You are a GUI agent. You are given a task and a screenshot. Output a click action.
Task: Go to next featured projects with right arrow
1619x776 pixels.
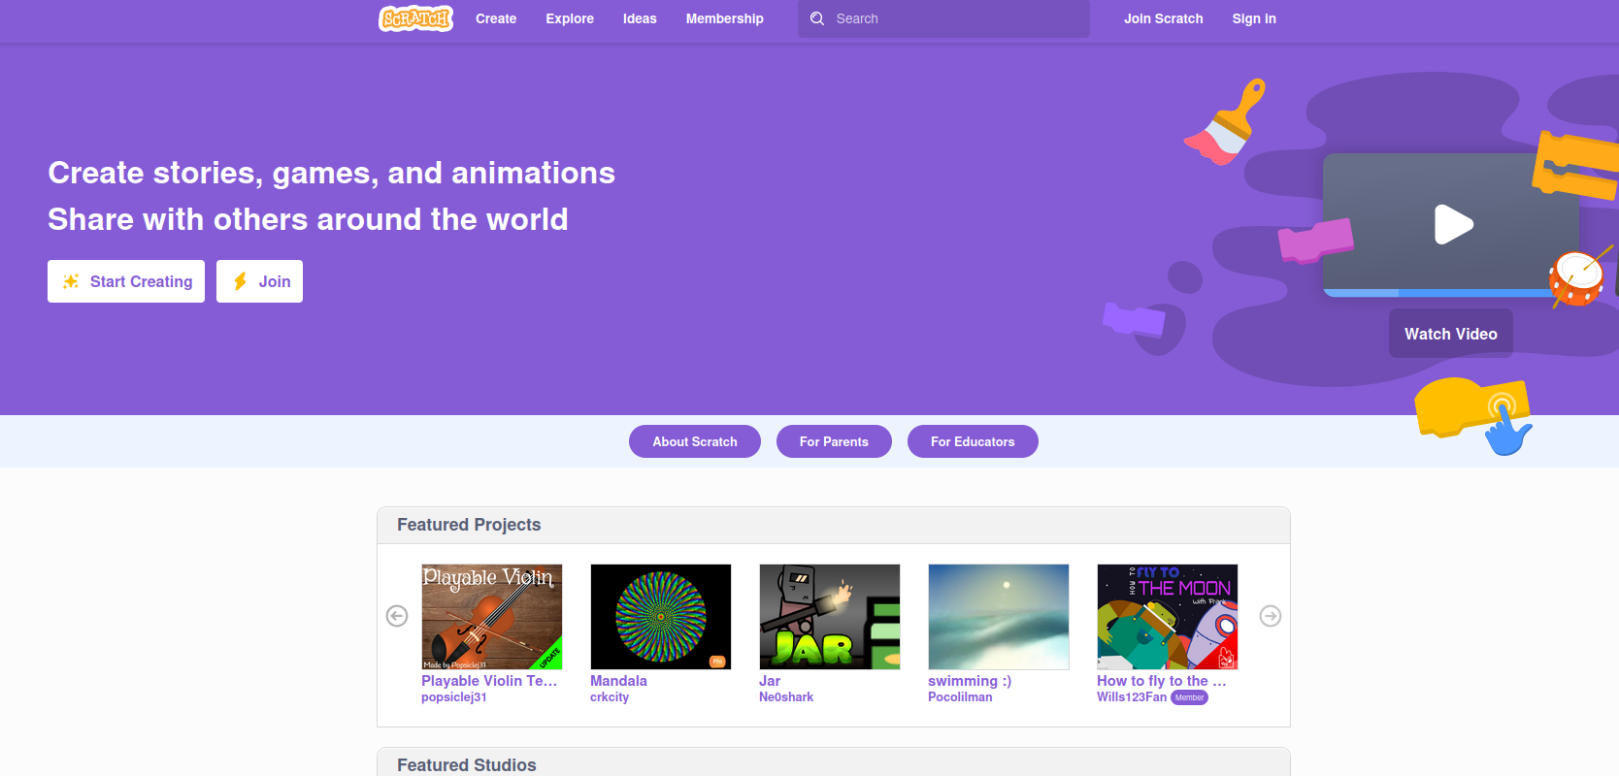(x=1271, y=616)
